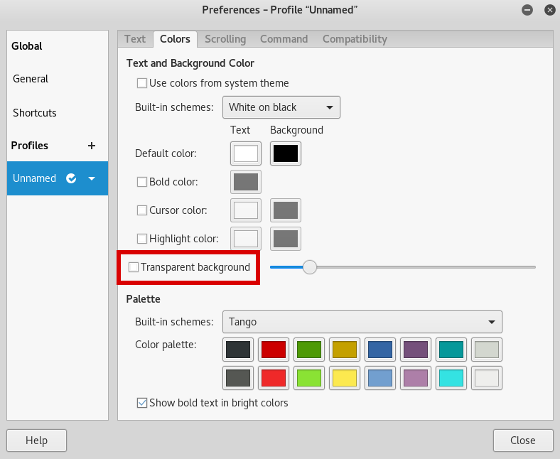Uncheck Show bold text in bright colors
The width and height of the screenshot is (560, 459).
(142, 403)
